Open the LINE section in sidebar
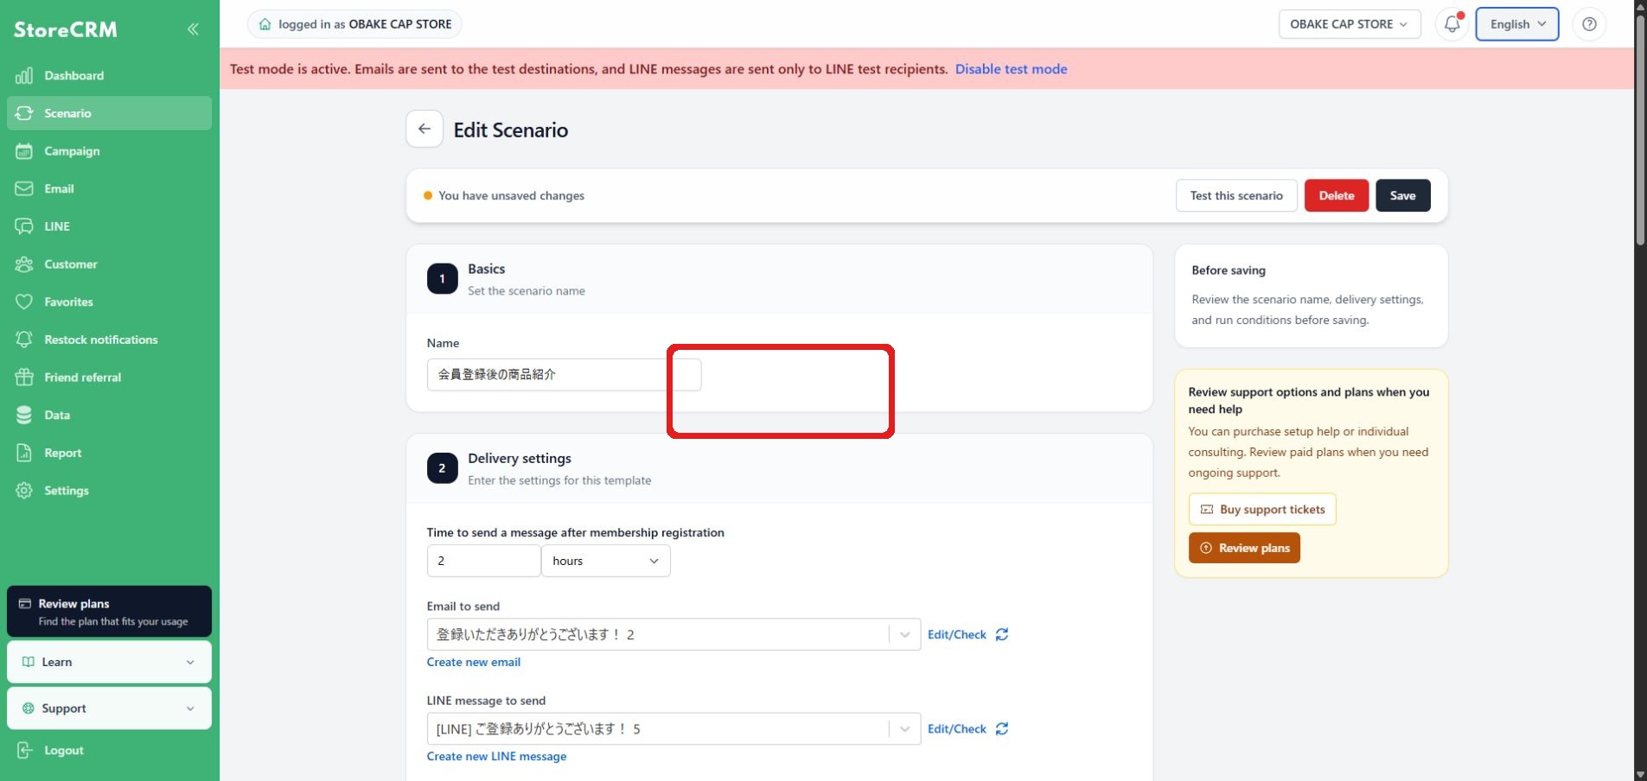The image size is (1647, 781). (x=109, y=226)
